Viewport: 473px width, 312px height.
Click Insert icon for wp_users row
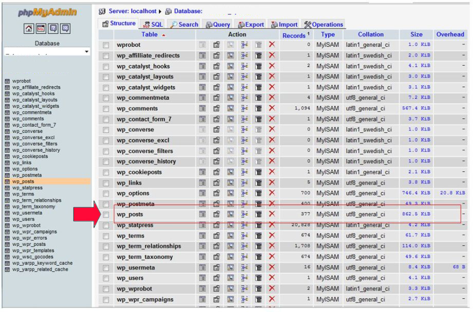(x=244, y=278)
